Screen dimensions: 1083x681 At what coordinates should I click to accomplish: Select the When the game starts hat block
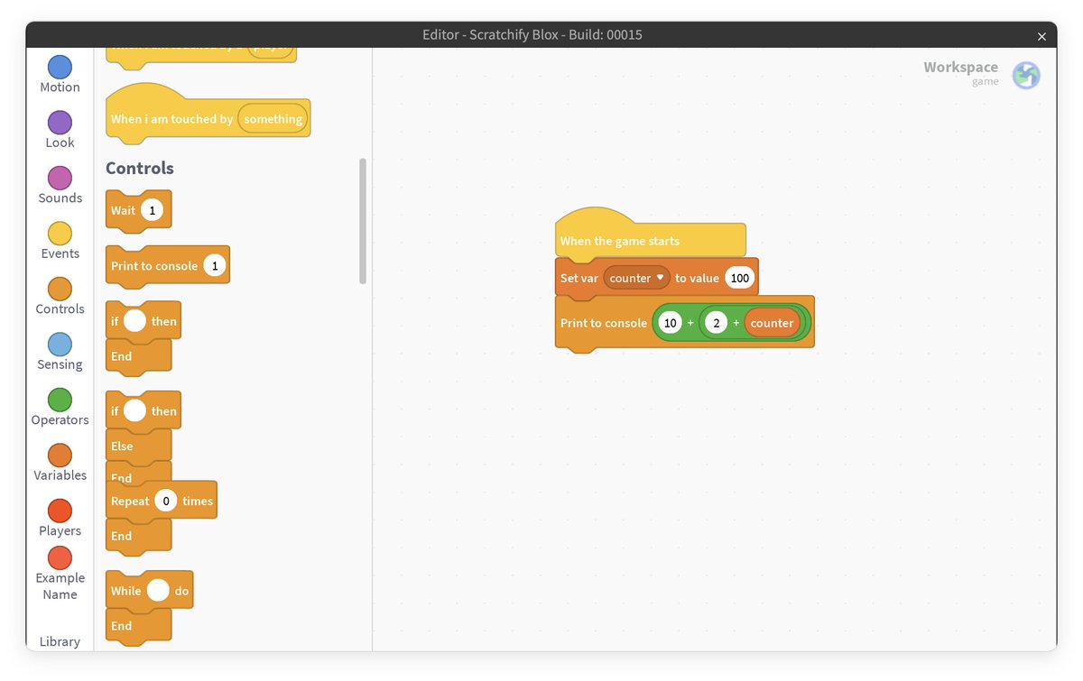[x=650, y=235]
